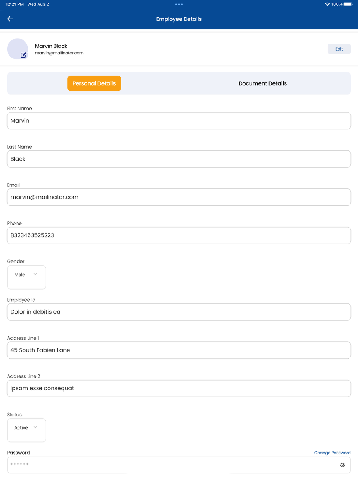The image size is (358, 478).
Task: Tap the edit profile photo icon
Action: tap(24, 55)
